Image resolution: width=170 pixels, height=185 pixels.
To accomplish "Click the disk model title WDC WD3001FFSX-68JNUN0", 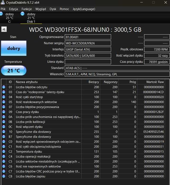I will tap(69, 29).
